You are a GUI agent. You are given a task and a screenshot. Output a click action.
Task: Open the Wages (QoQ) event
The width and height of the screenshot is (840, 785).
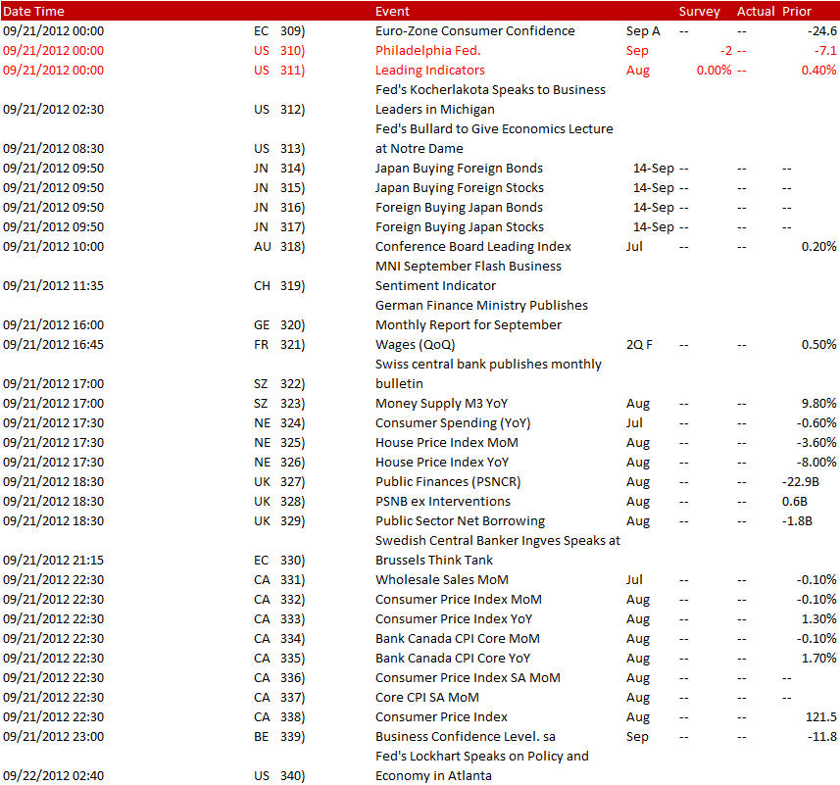tap(415, 344)
